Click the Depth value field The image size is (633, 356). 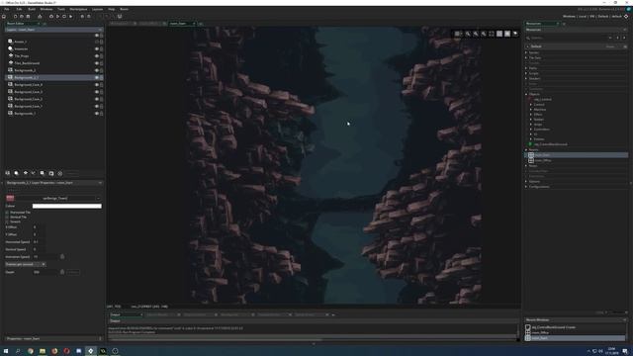(45, 272)
